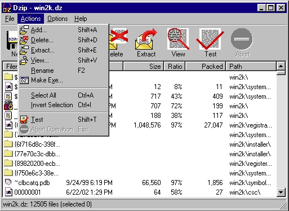Click the View menu entry magnifier icon
Screen dimensions: 289x211
click(24, 60)
